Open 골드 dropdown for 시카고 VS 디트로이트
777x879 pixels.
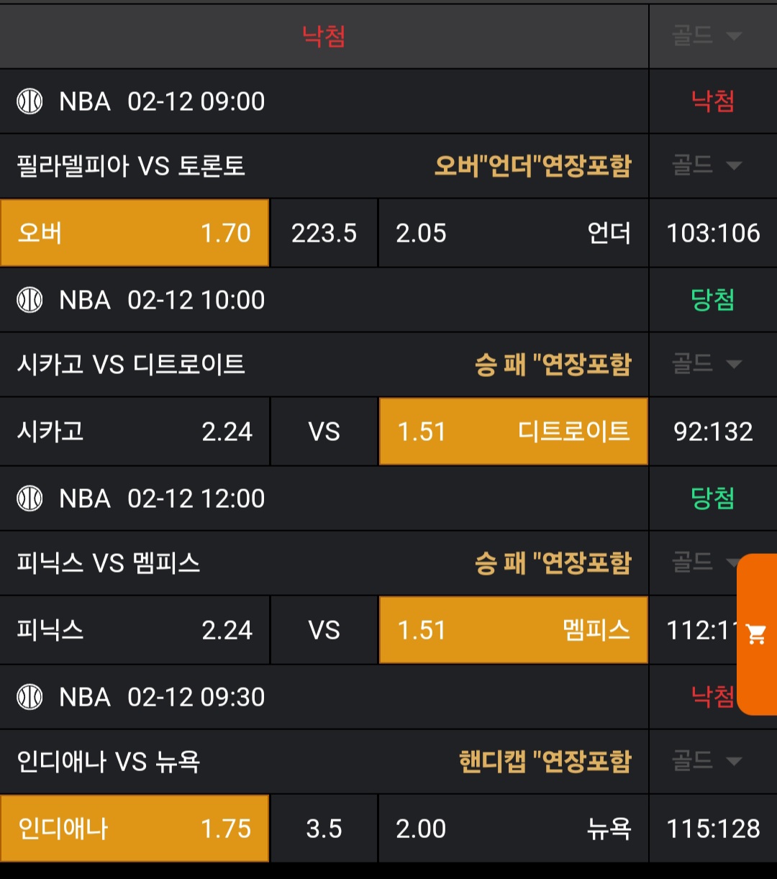tap(706, 364)
